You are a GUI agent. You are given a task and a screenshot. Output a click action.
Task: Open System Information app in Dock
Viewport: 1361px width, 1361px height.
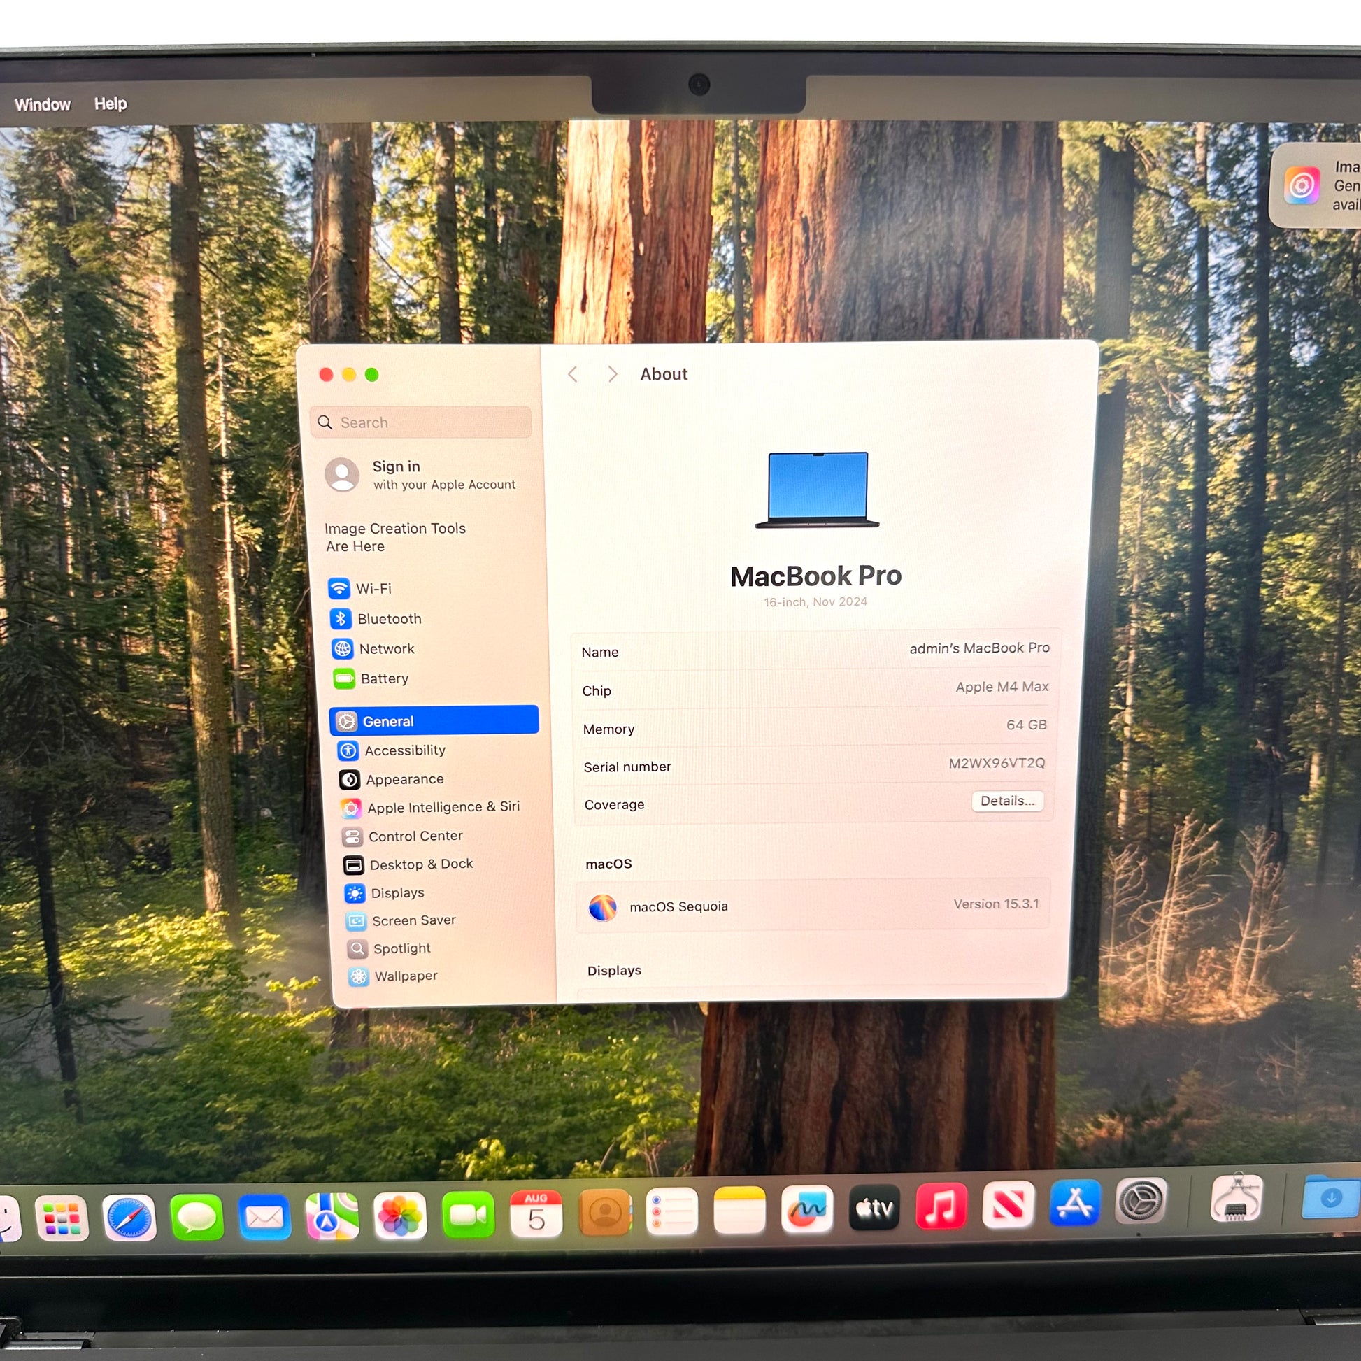tap(1236, 1197)
